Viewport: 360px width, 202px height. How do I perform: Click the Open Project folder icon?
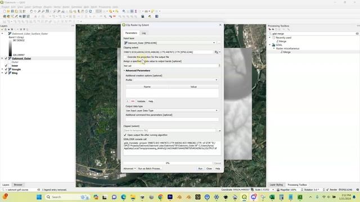(8, 11)
